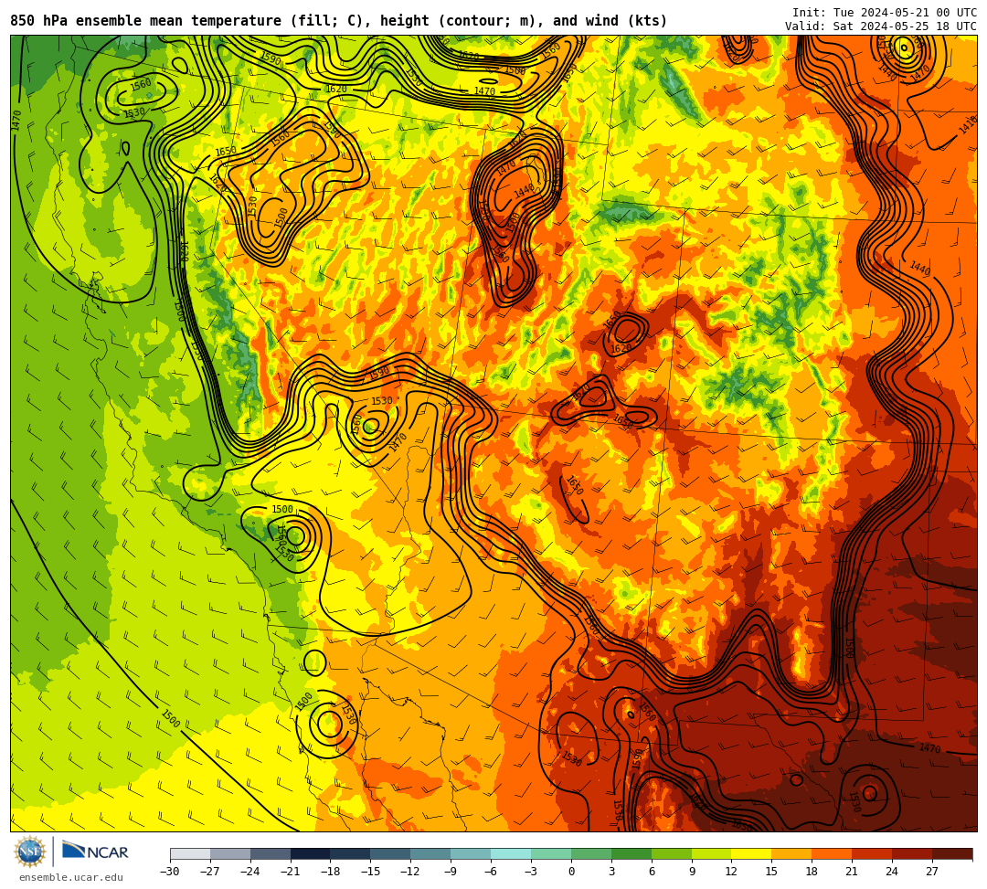Pick the darkest maroon colorbar swatch above 27
The image size is (987, 889).
pos(952,853)
